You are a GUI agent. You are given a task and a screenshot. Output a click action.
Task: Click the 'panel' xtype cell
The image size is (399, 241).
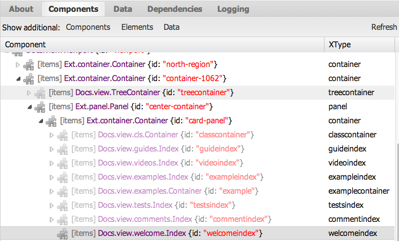[337, 107]
